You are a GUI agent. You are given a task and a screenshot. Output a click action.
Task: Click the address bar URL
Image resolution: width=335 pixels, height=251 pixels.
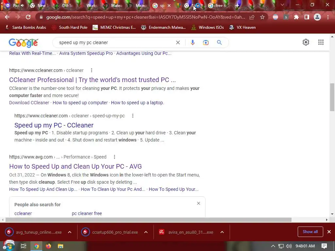click(146, 17)
